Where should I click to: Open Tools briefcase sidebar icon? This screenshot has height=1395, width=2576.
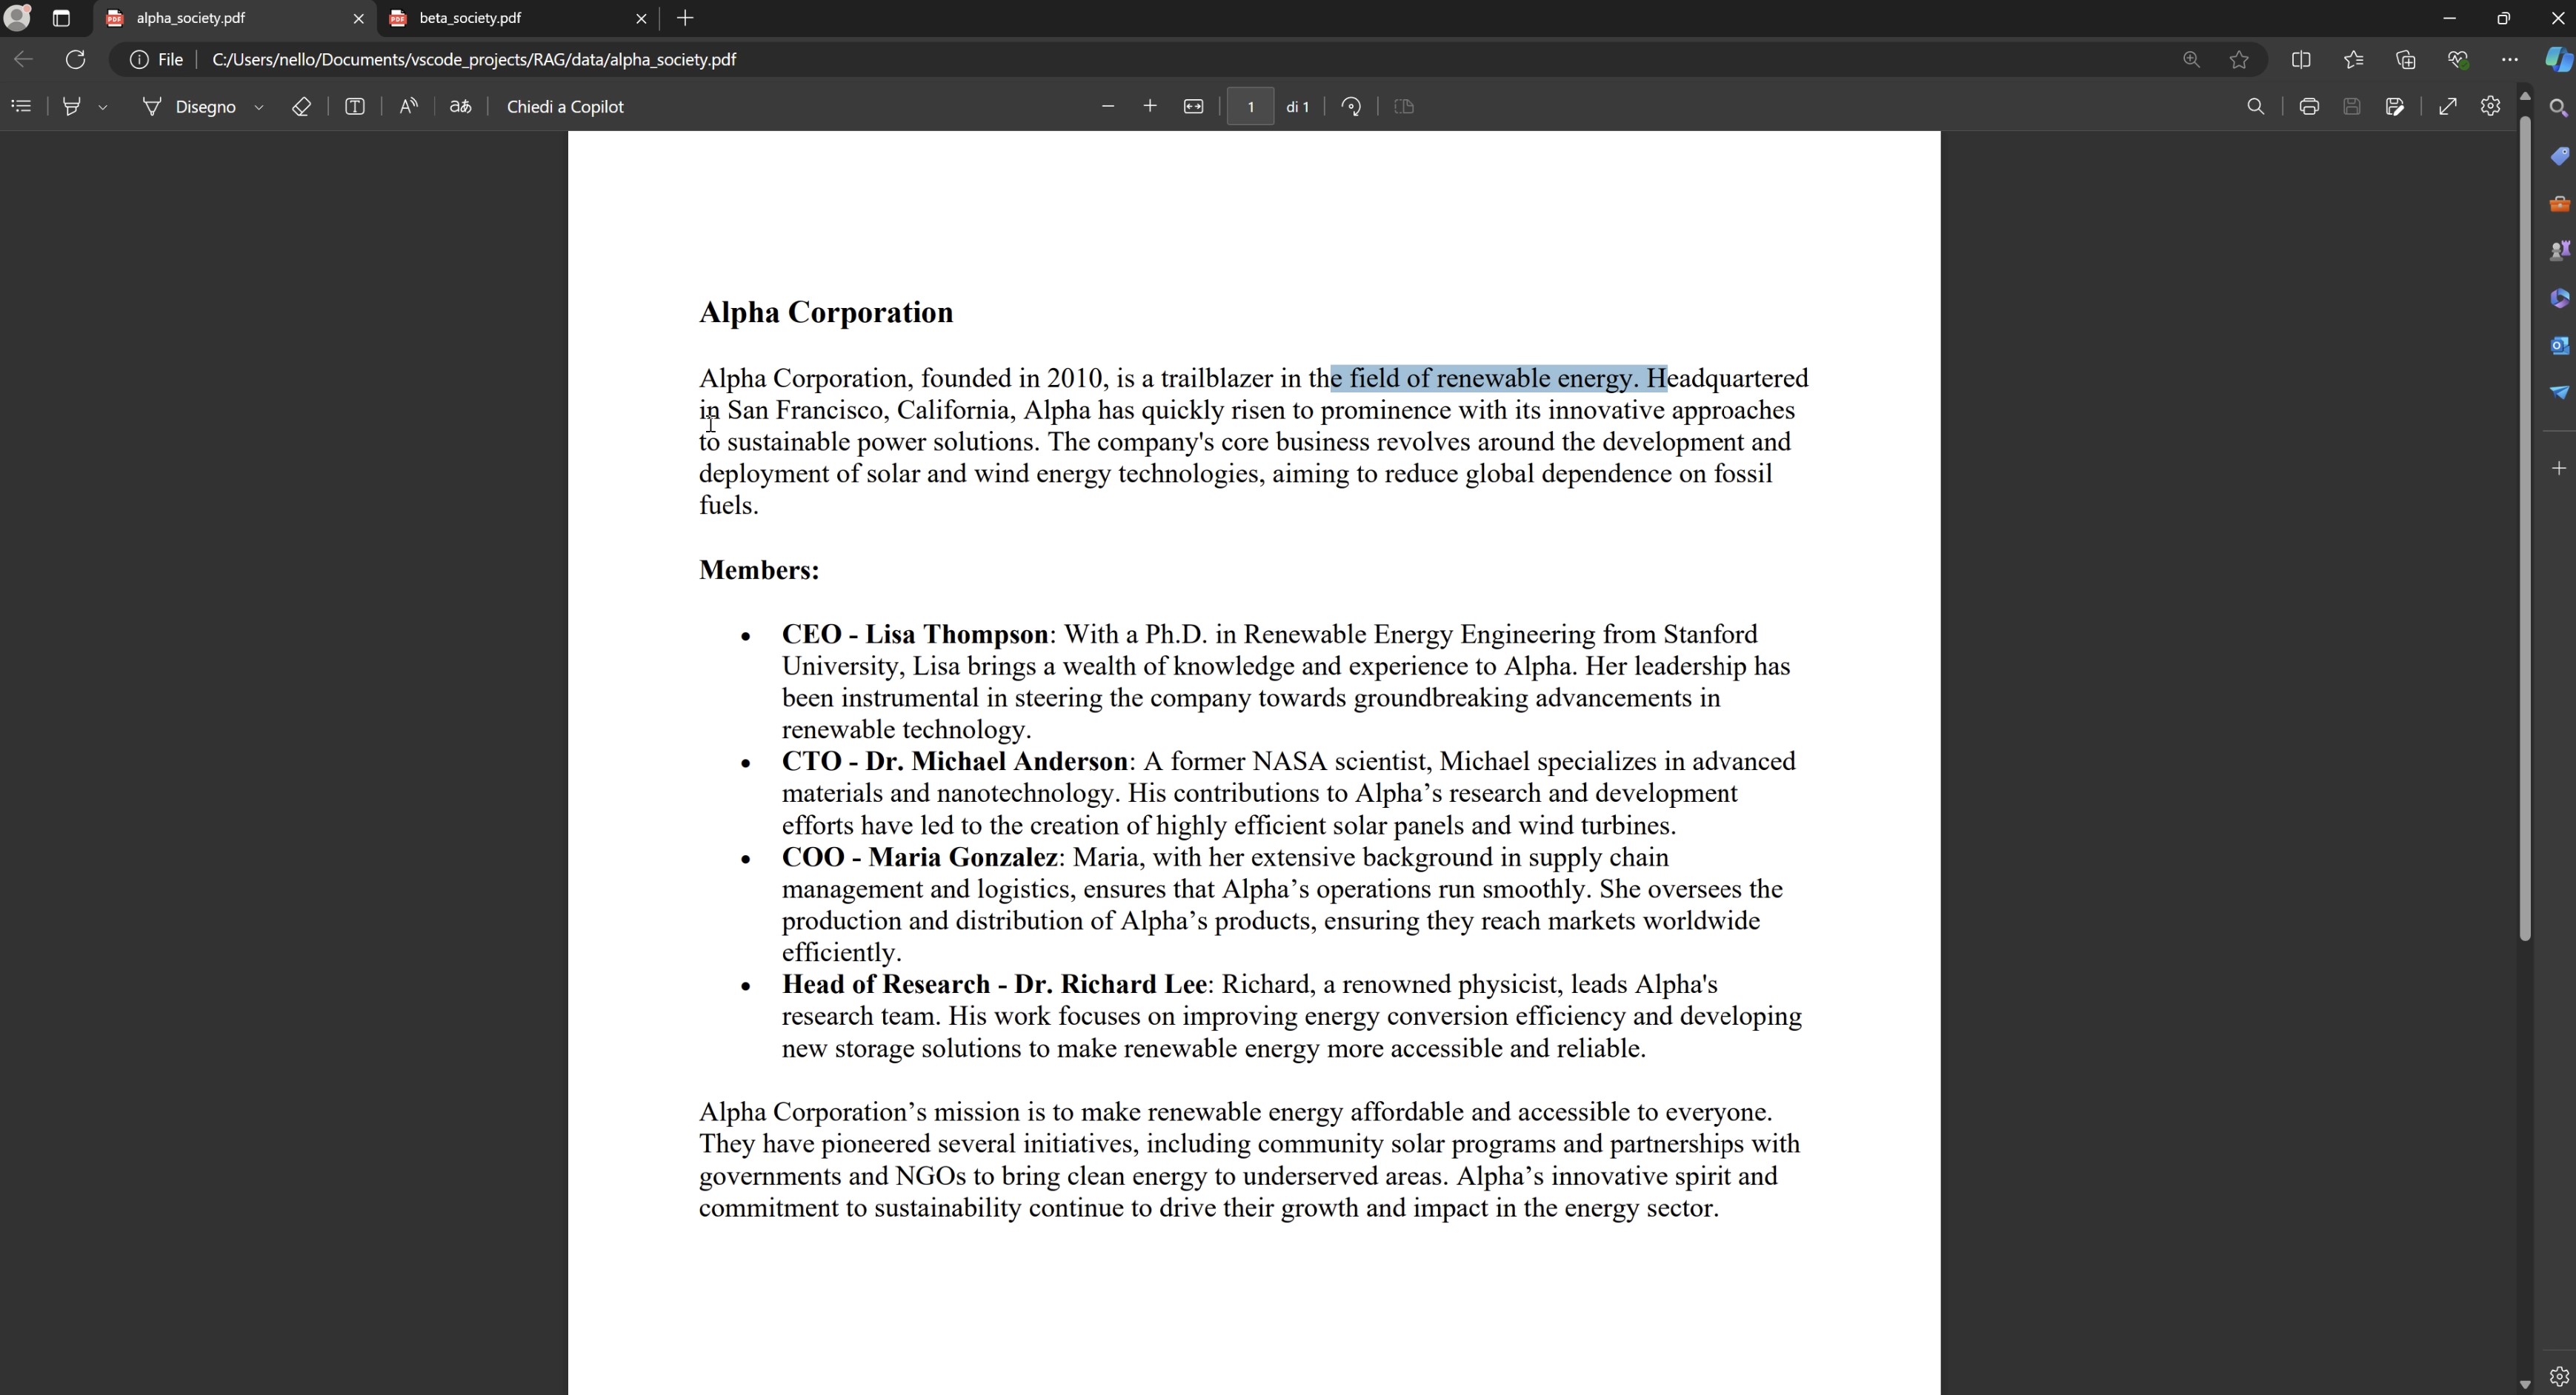(2559, 204)
